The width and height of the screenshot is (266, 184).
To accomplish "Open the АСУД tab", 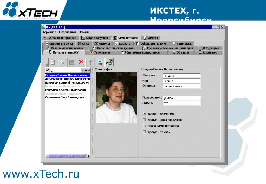I will (84, 44).
